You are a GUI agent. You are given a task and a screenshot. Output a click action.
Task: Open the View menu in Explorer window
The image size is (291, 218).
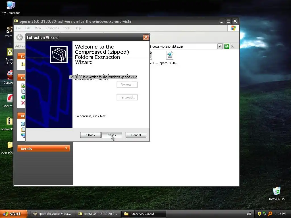pyautogui.click(x=38, y=28)
